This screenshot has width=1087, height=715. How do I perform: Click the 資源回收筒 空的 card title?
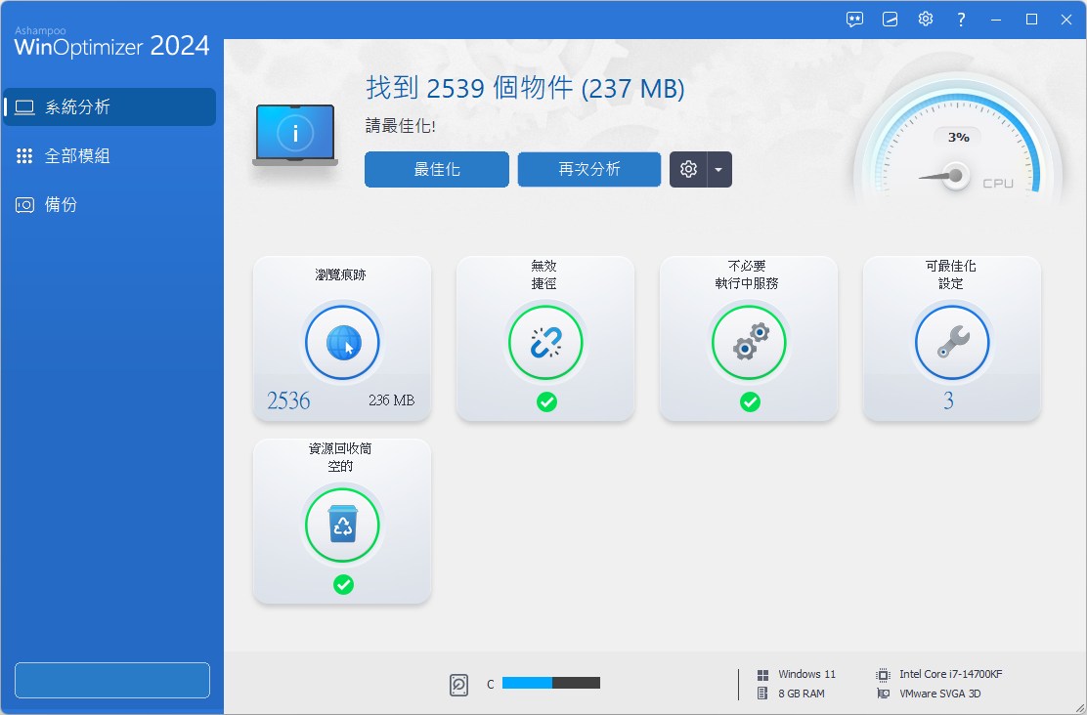click(340, 457)
